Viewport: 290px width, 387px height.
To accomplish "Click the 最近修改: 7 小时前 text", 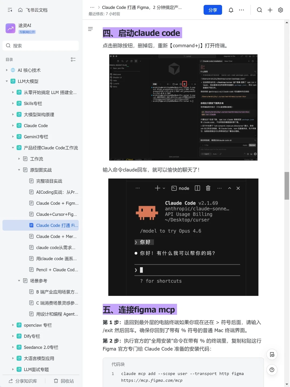I will [x=104, y=14].
